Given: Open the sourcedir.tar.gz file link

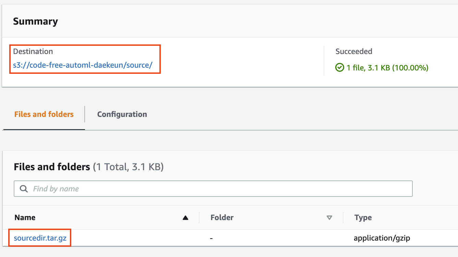Looking at the screenshot, I should point(40,238).
